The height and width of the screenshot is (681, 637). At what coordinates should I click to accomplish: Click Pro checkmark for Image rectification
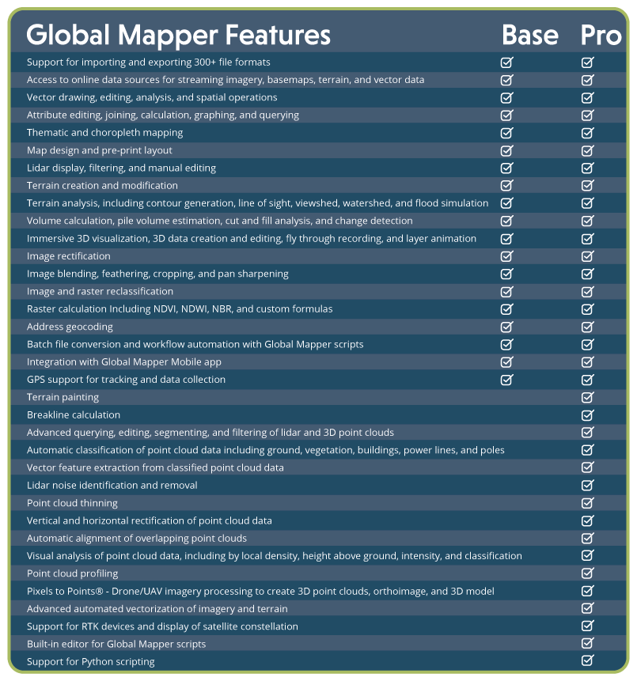(x=587, y=256)
